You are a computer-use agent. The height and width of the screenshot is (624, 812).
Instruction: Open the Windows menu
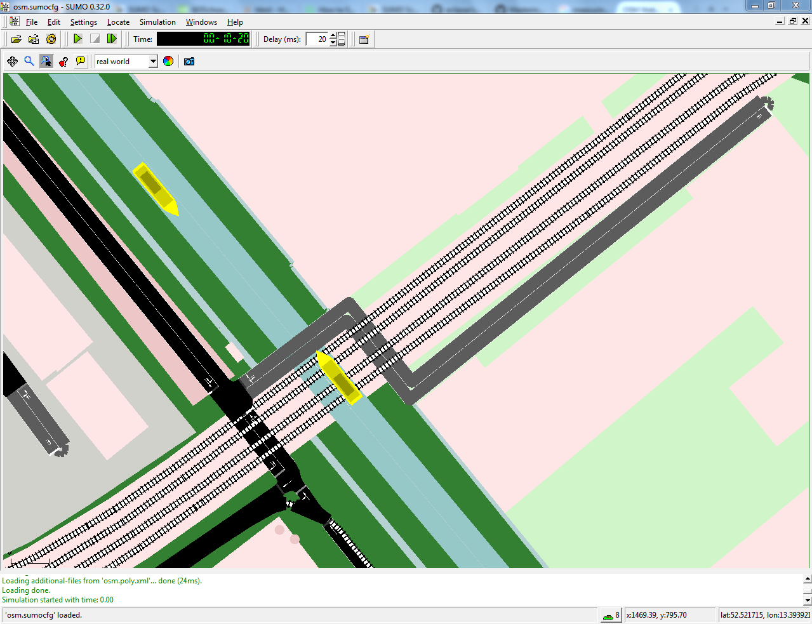point(201,22)
